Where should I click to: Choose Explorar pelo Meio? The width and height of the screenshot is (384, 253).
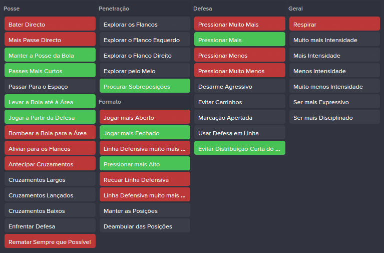(145, 70)
